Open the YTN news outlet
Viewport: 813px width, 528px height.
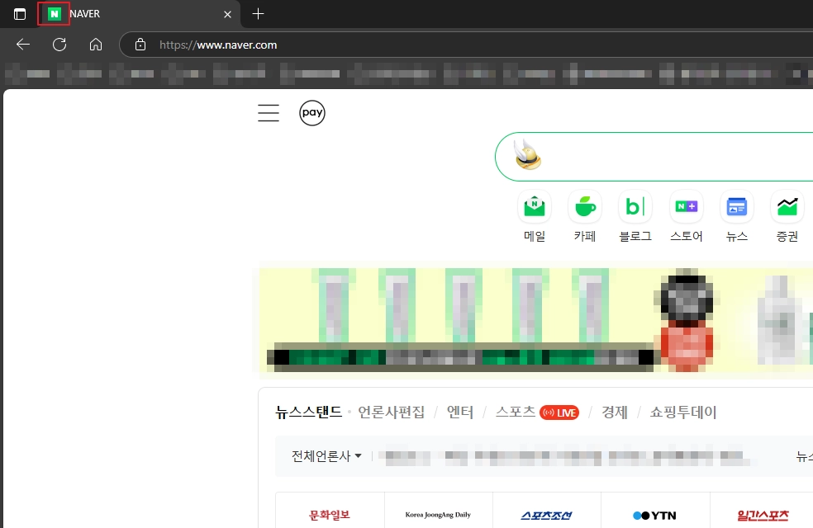pyautogui.click(x=655, y=514)
